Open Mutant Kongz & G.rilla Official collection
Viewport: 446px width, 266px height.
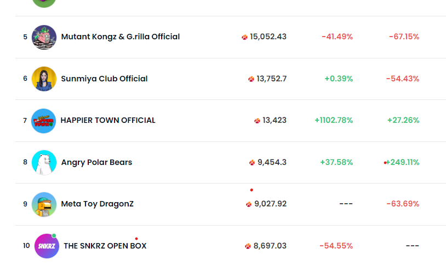[x=121, y=37]
